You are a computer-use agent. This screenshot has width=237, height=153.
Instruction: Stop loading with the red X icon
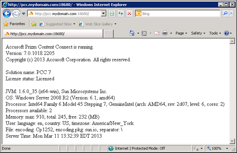coord(129,14)
